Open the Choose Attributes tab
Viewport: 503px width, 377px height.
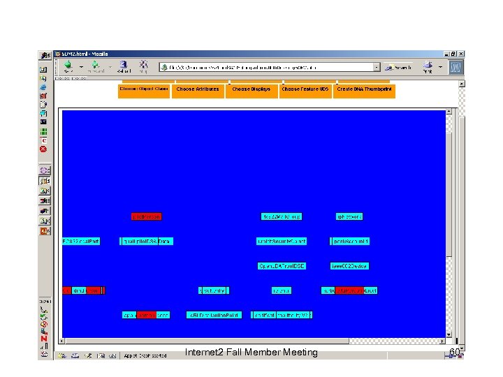(x=198, y=90)
